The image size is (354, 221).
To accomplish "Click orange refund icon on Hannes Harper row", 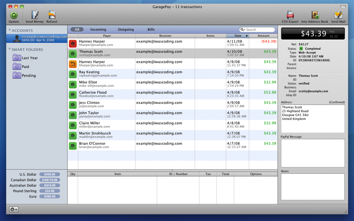I will (73, 64).
